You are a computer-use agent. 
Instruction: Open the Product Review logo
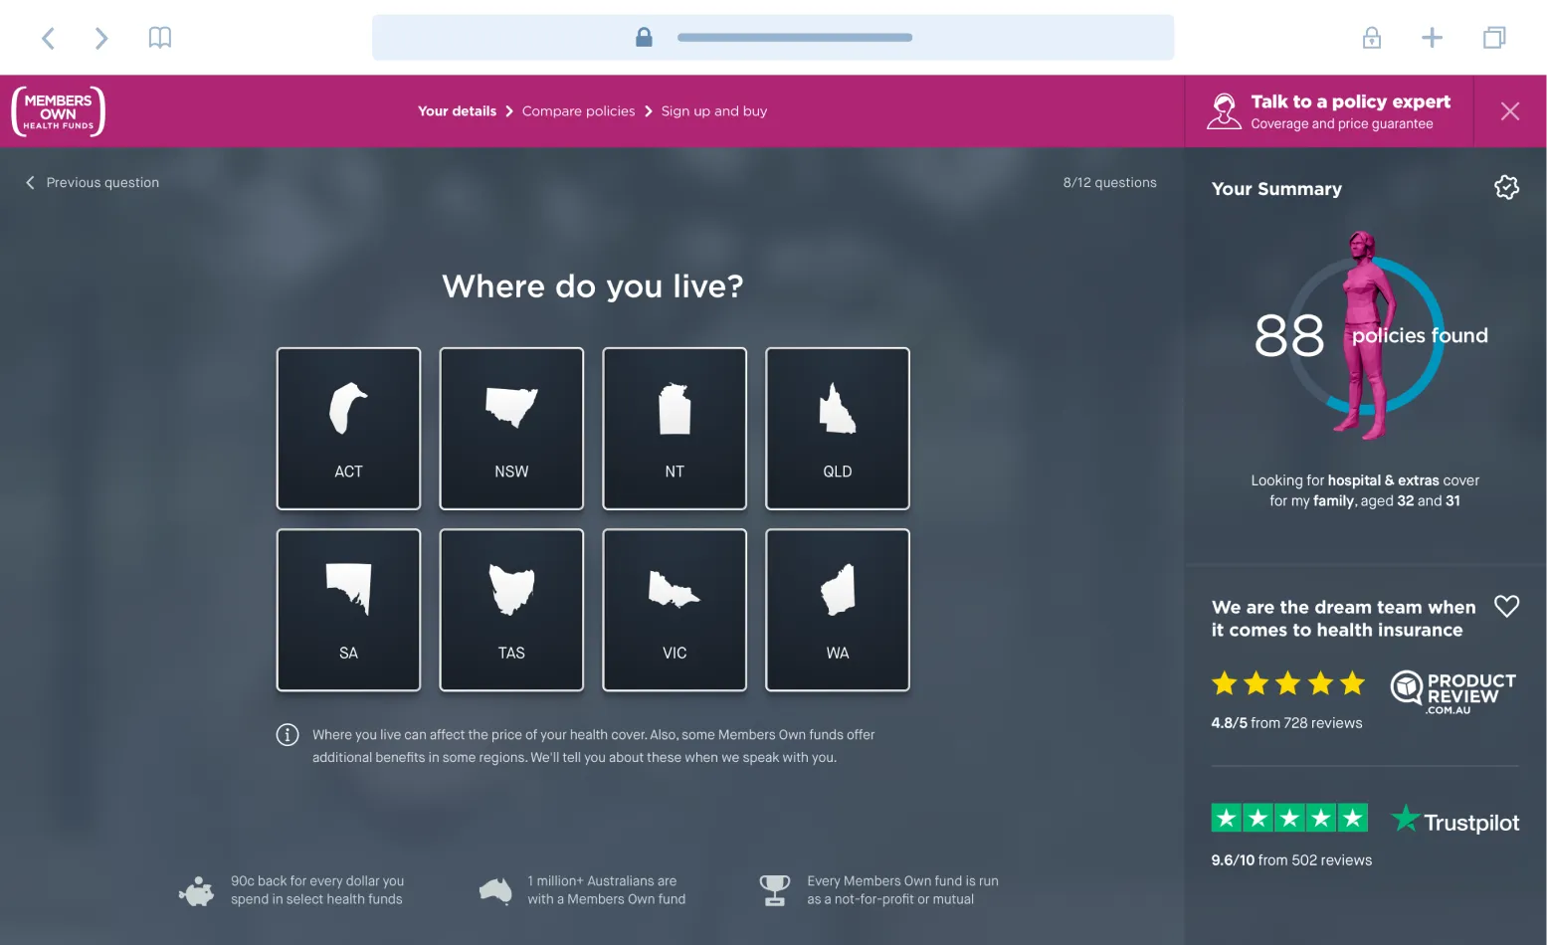1452,692
